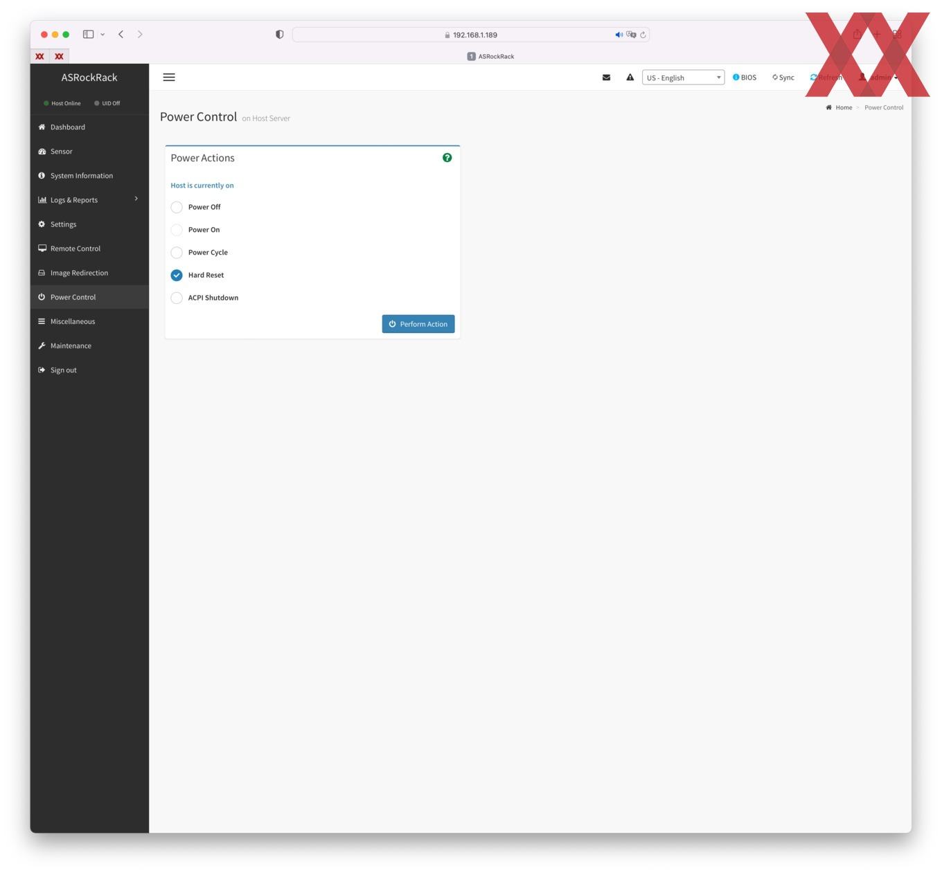
Task: Open Remote Control page
Action: click(89, 249)
